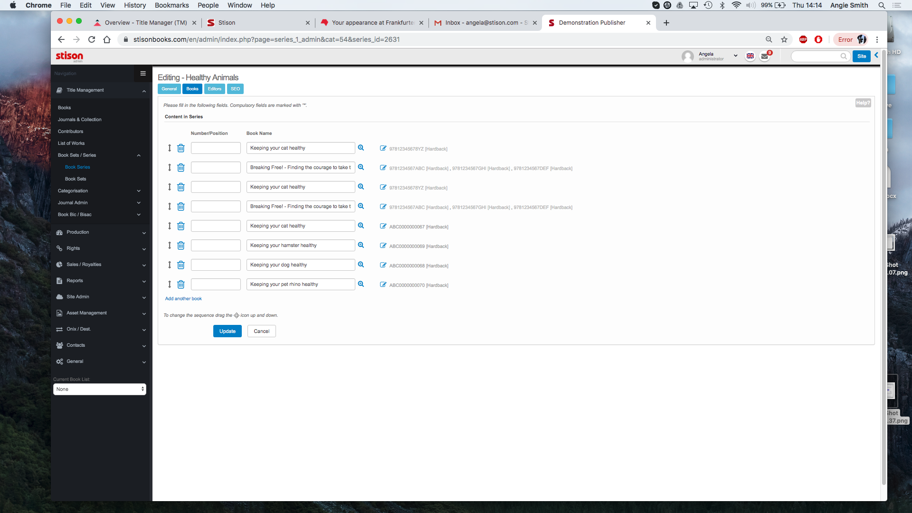Image resolution: width=912 pixels, height=513 pixels.
Task: Click the hamburger menu icon in Navigation
Action: (143, 74)
